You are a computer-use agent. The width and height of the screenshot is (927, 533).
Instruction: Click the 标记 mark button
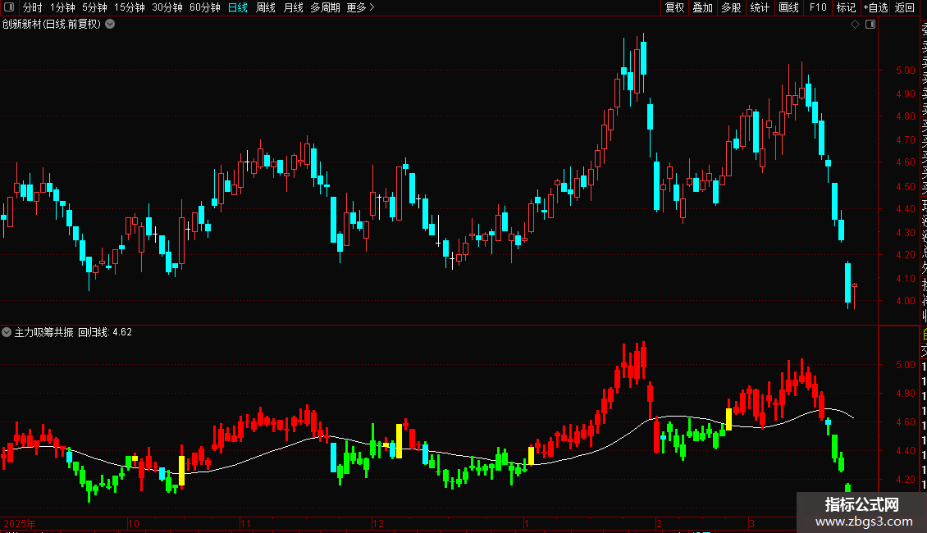click(x=846, y=7)
